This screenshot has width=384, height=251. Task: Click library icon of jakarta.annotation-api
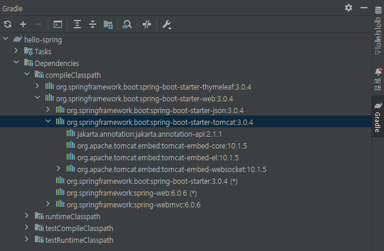click(x=71, y=133)
